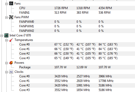Click the Temperatures thermometer icon
The width and height of the screenshot is (135, 92).
pos(11,40)
